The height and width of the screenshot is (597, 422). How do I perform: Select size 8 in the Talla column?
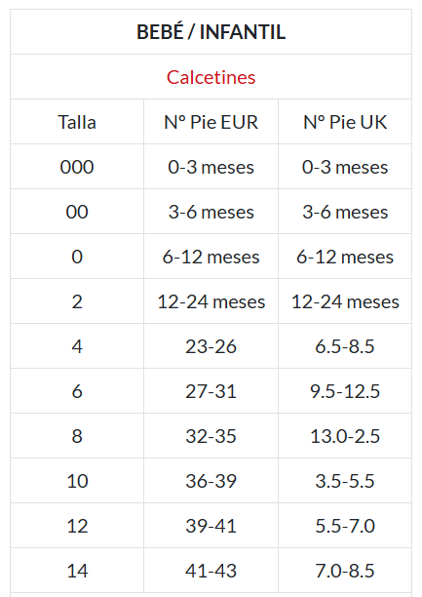click(x=77, y=436)
